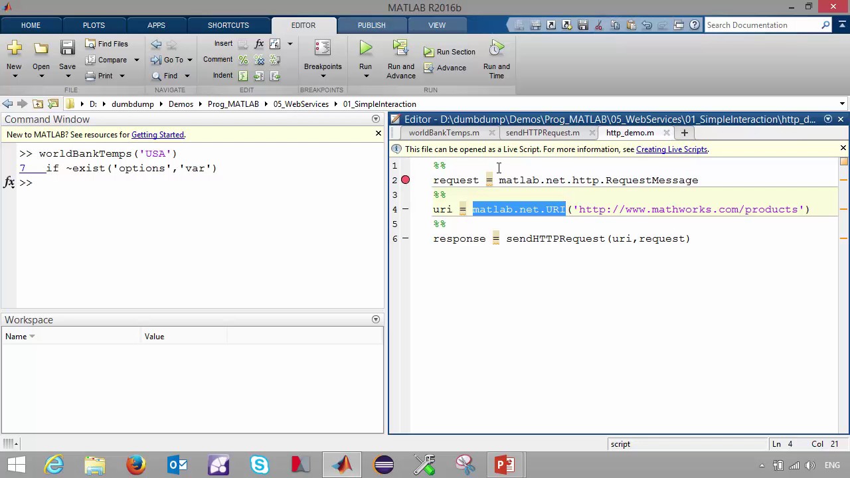Click the New file icon

[x=14, y=48]
